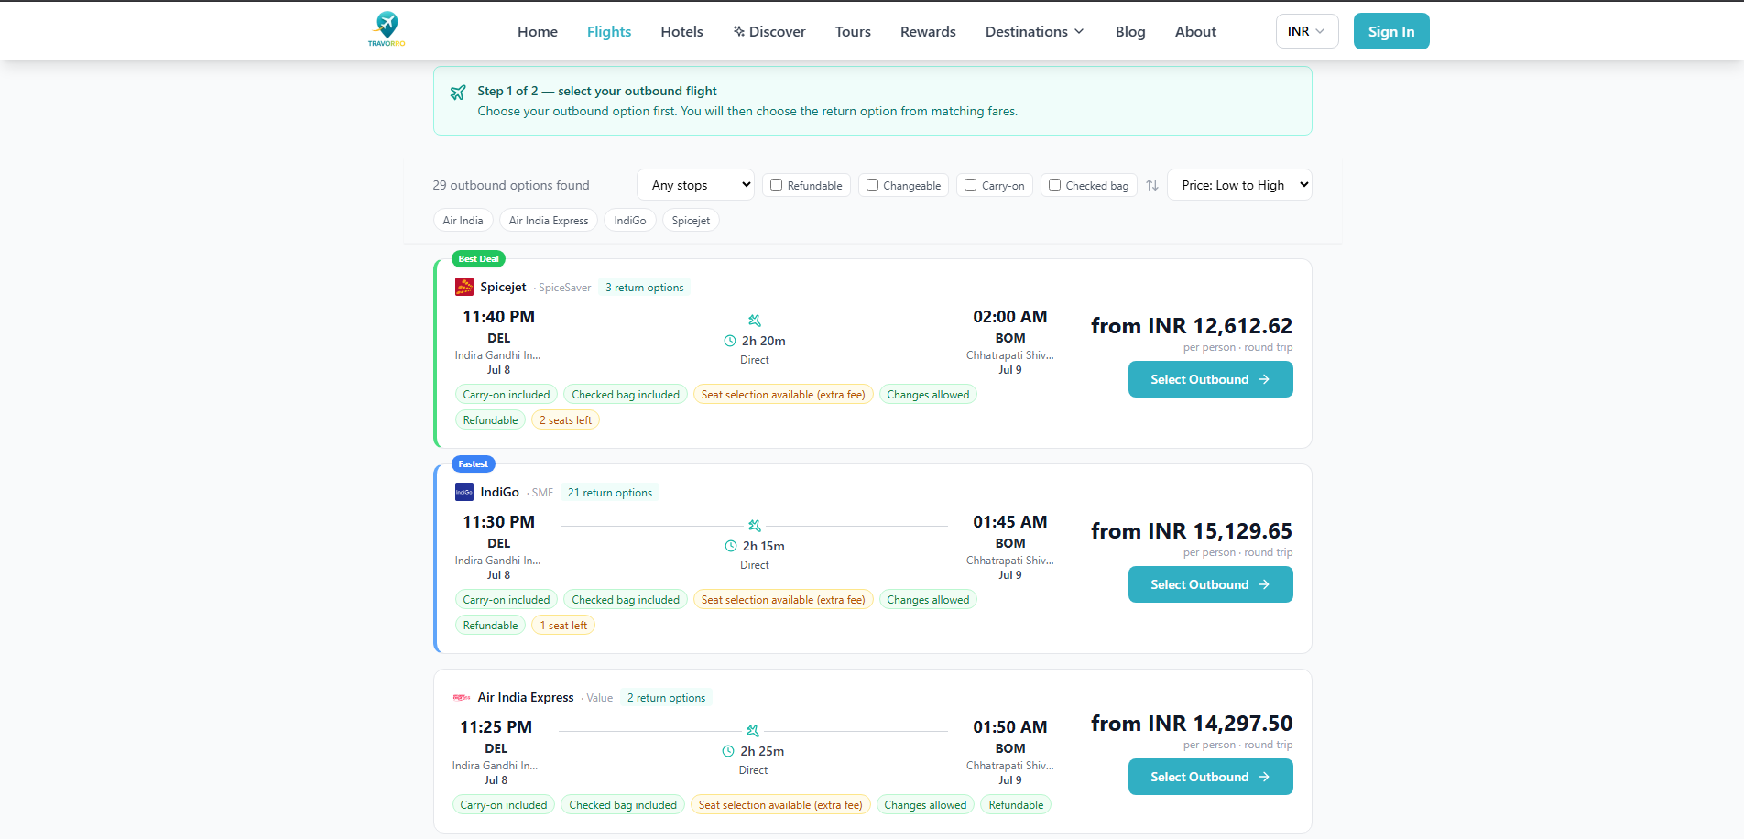The image size is (1744, 839).
Task: Toggle the Refundable filter checkbox
Action: (777, 184)
